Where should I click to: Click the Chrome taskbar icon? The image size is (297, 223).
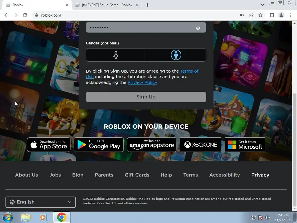click(x=62, y=217)
